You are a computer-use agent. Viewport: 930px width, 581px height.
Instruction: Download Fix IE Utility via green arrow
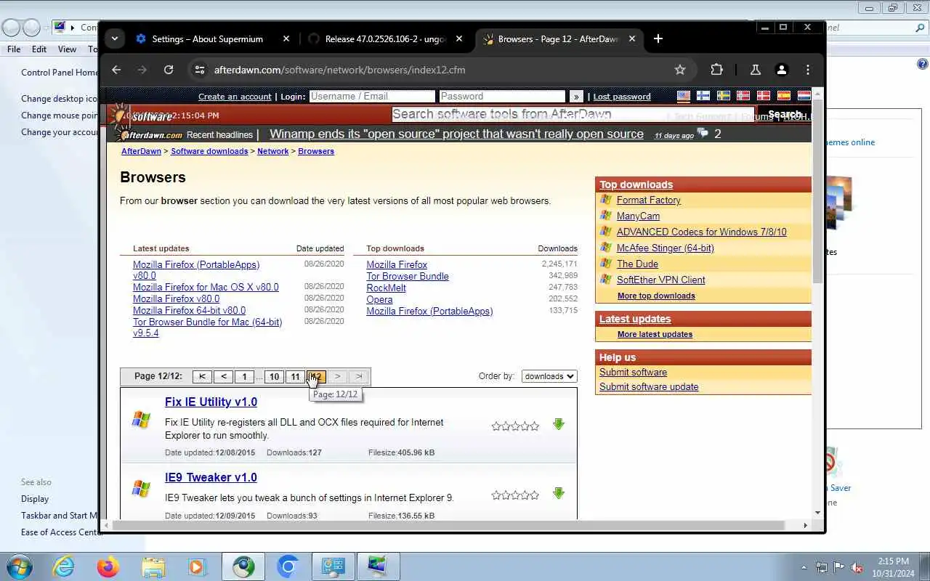click(559, 424)
